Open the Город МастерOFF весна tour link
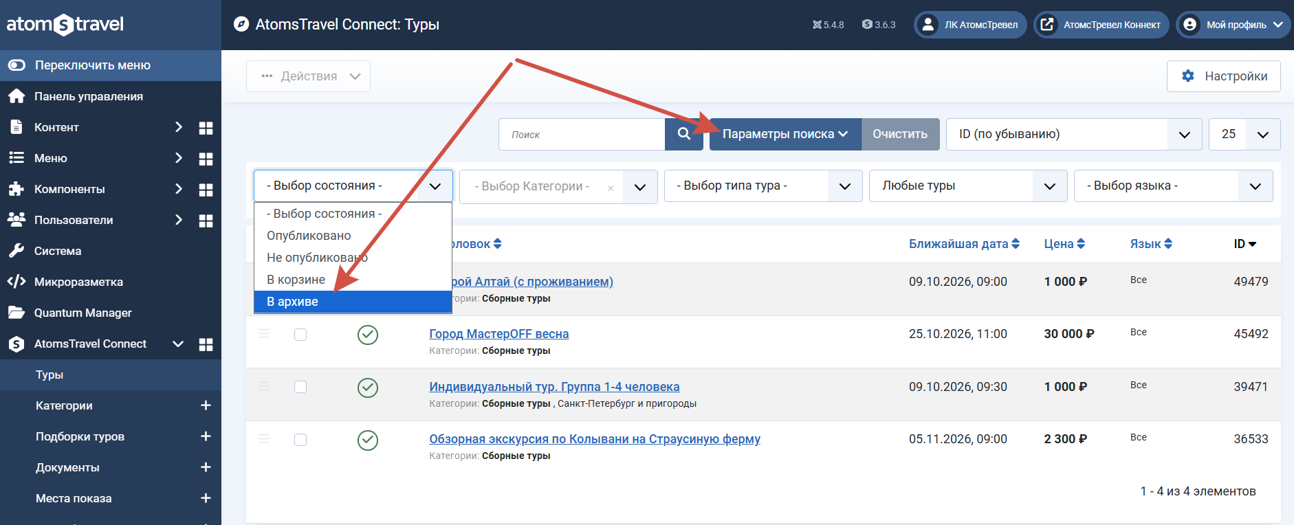Screen dimensions: 1294x525 coord(499,334)
